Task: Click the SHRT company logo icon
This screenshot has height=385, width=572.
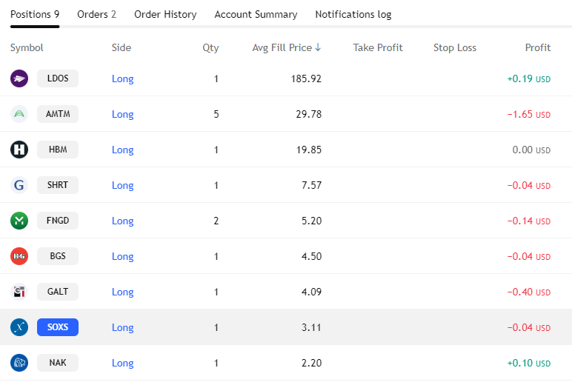Action: pyautogui.click(x=19, y=185)
